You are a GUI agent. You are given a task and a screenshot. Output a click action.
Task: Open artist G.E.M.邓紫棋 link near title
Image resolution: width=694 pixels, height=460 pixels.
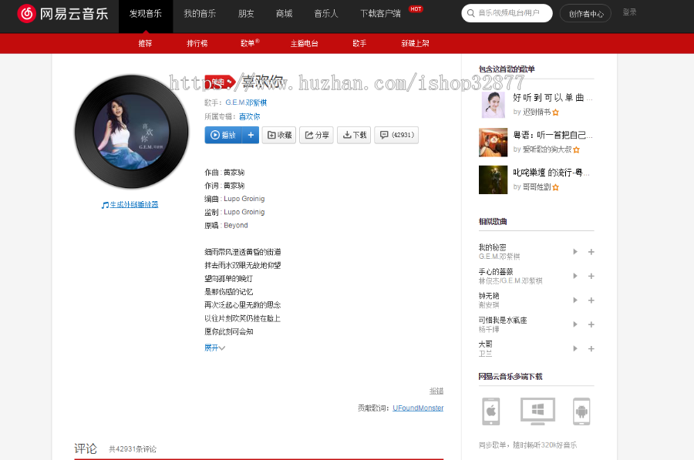click(x=246, y=102)
